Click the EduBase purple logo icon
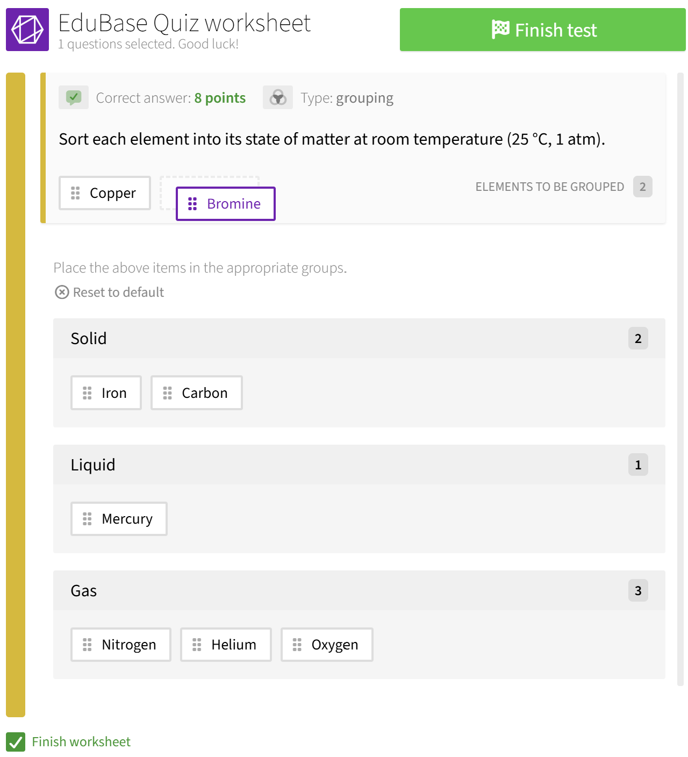Screen dimensions: 688x757 pos(27,30)
